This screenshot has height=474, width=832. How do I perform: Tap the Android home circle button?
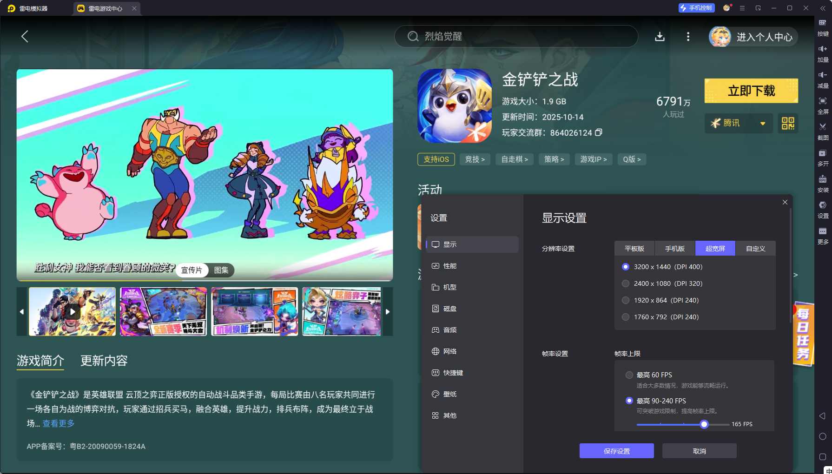click(x=822, y=436)
